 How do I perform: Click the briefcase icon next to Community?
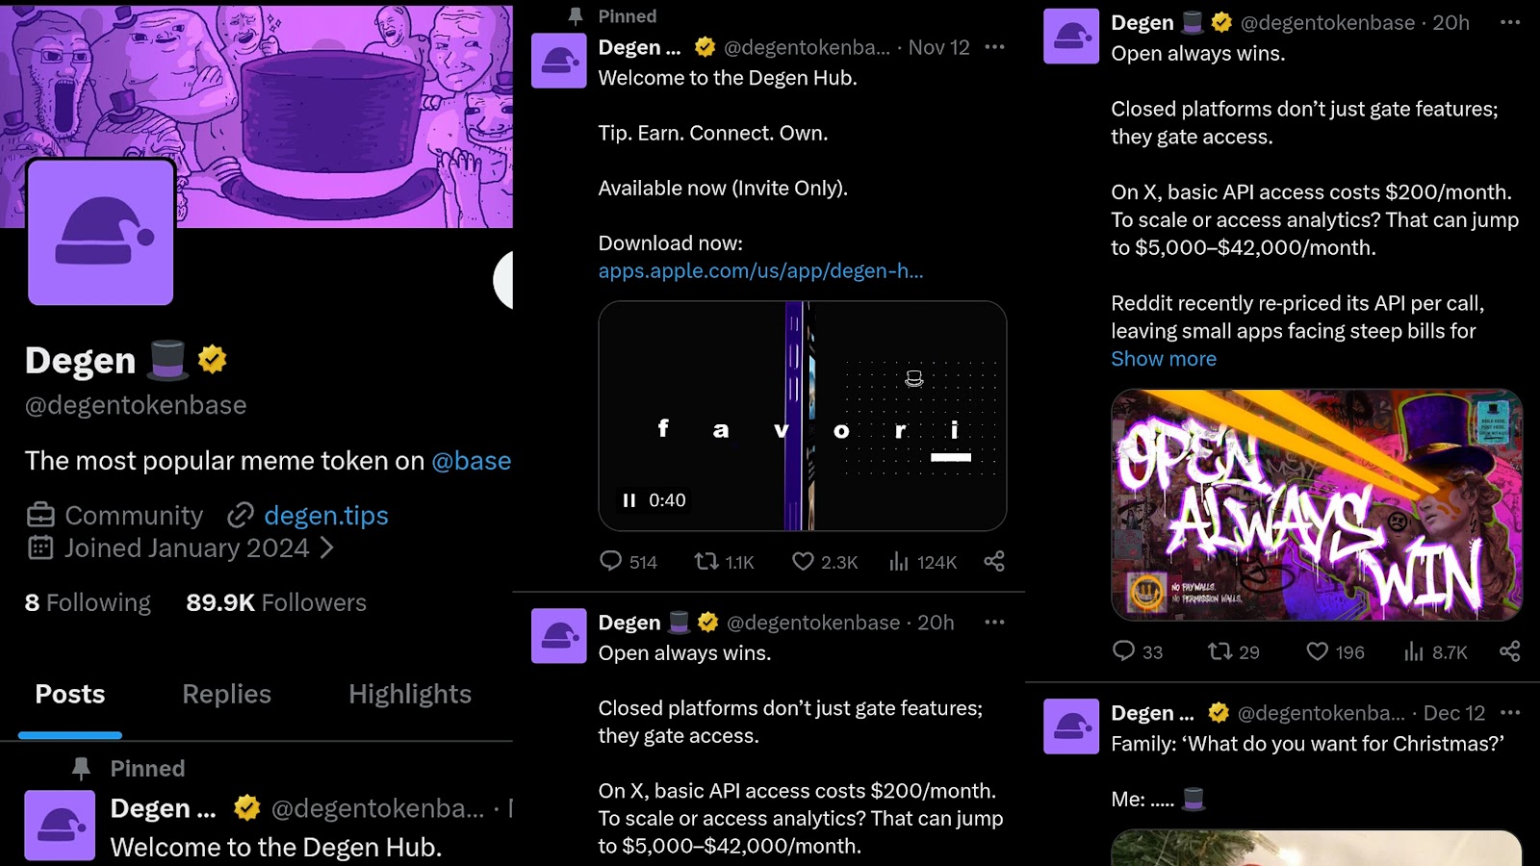click(x=40, y=515)
